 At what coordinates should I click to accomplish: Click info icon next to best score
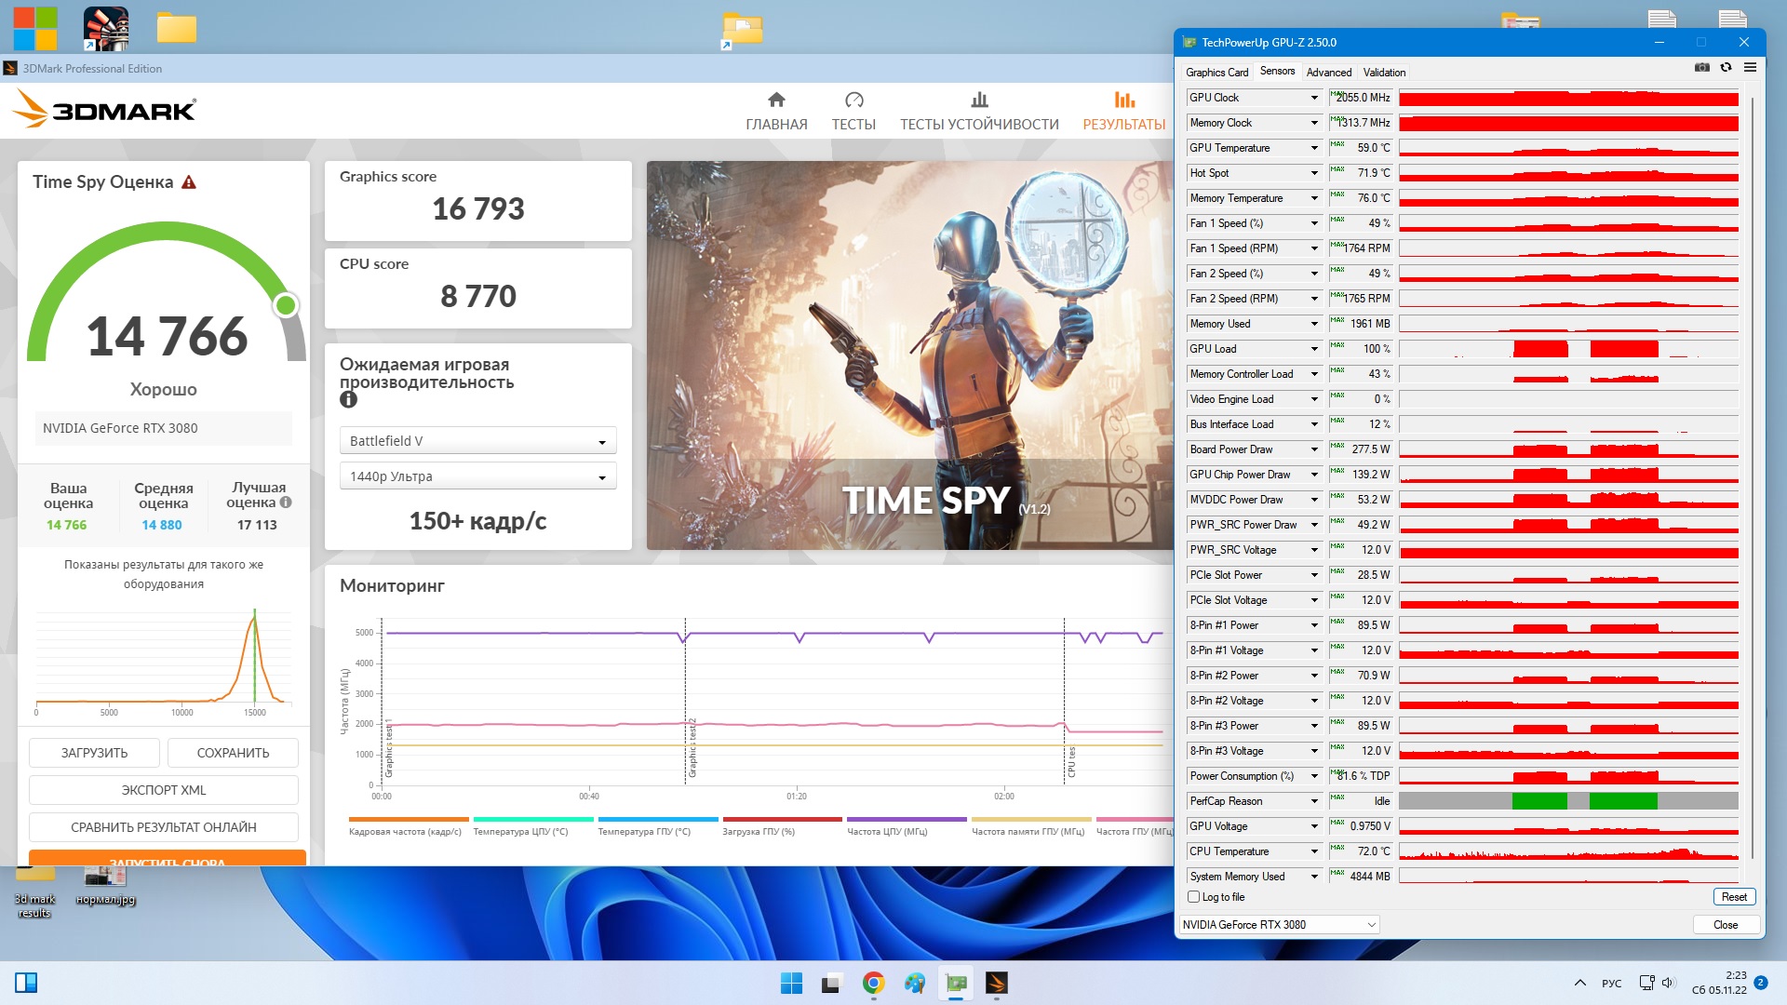pyautogui.click(x=287, y=502)
